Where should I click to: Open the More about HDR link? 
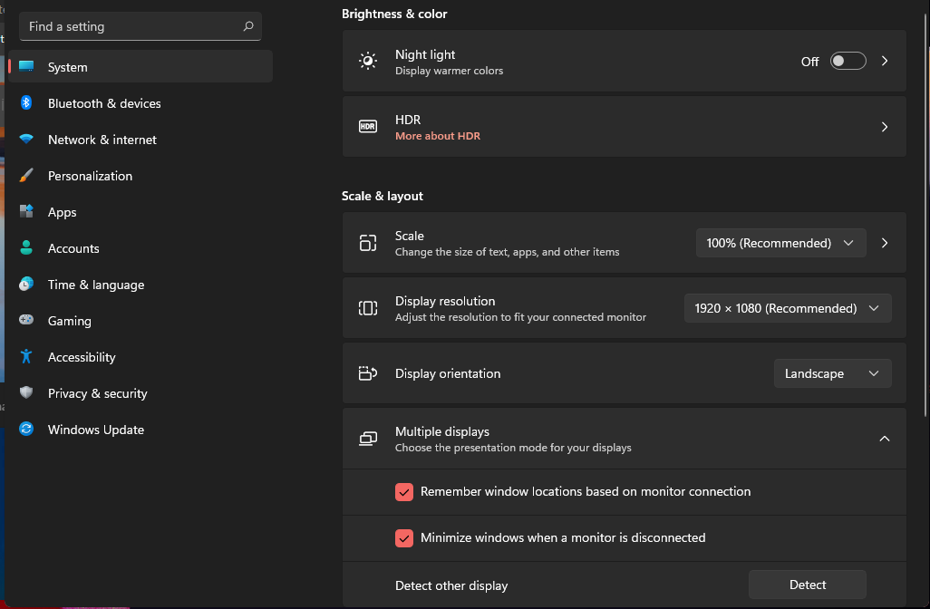[438, 136]
